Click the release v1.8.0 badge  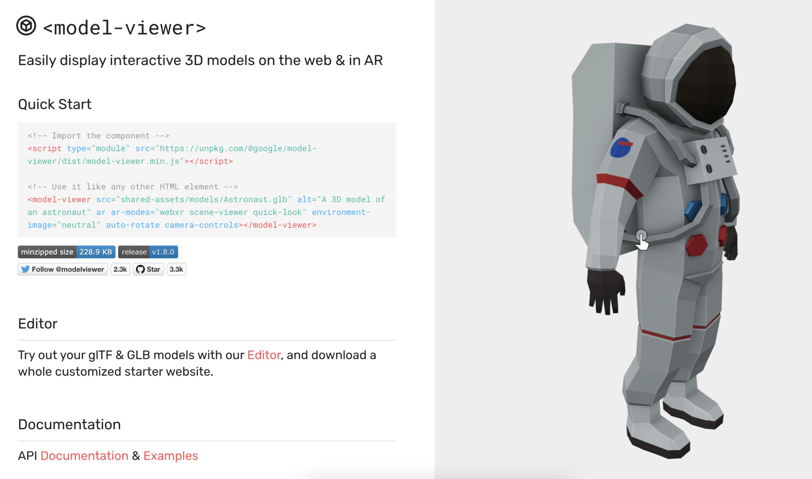click(x=148, y=252)
